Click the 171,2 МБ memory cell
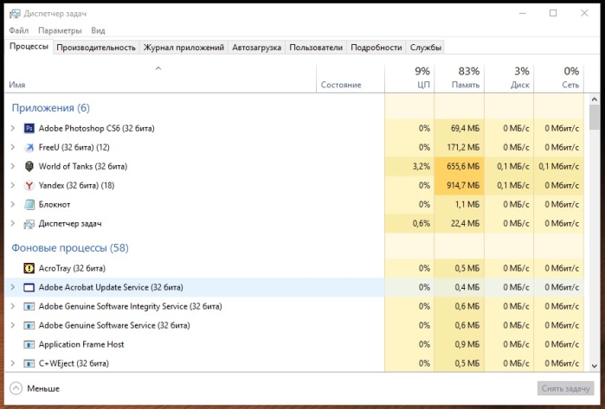The image size is (605, 409). tap(459, 147)
